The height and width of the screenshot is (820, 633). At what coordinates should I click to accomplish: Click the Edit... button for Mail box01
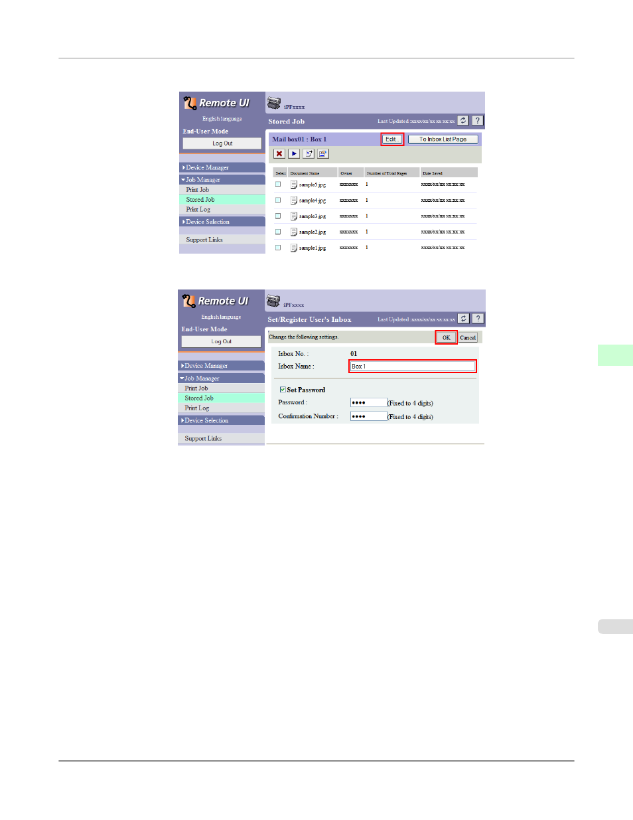pyautogui.click(x=392, y=139)
